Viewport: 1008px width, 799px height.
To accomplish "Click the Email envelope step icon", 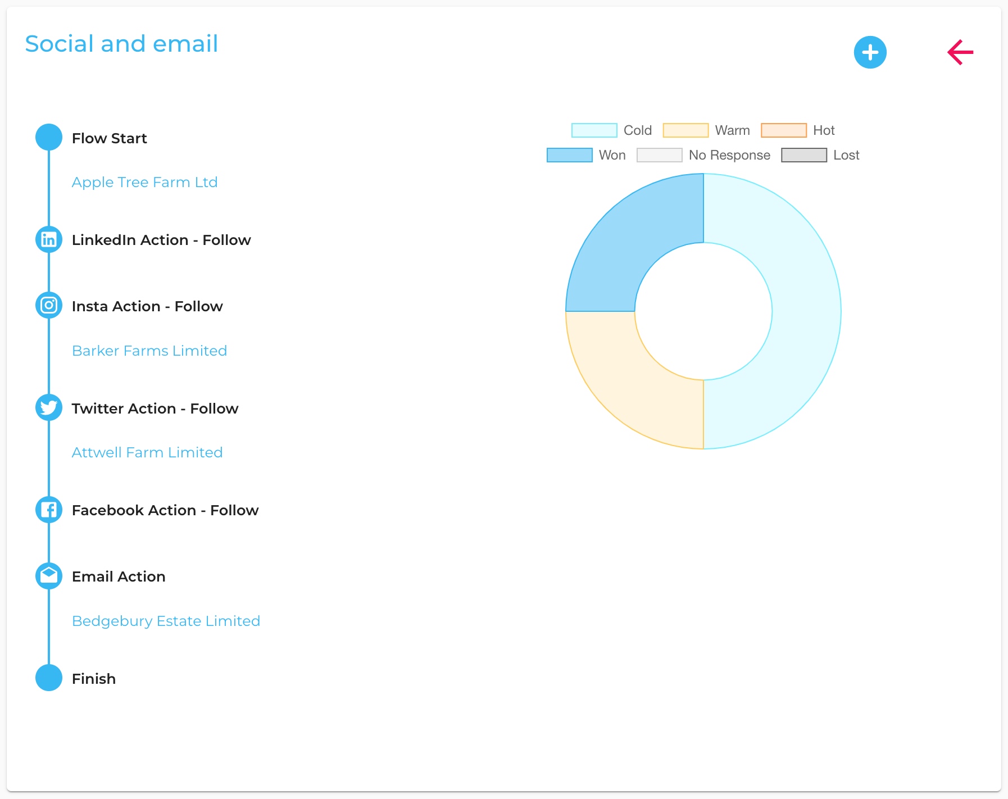I will pyautogui.click(x=49, y=575).
